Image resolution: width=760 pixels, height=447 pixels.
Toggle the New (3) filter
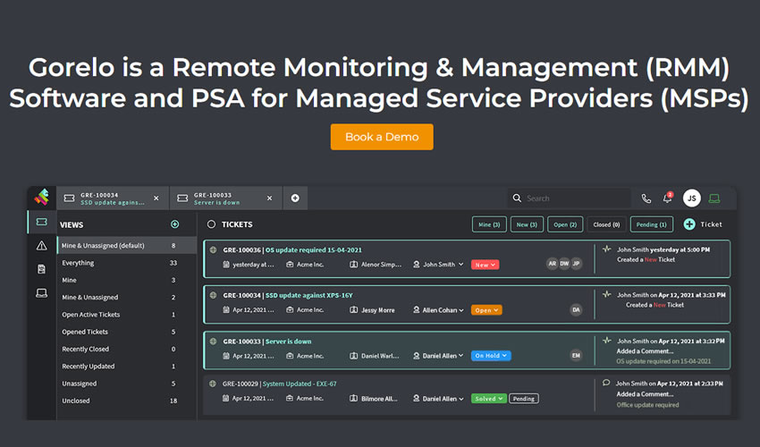(x=527, y=224)
